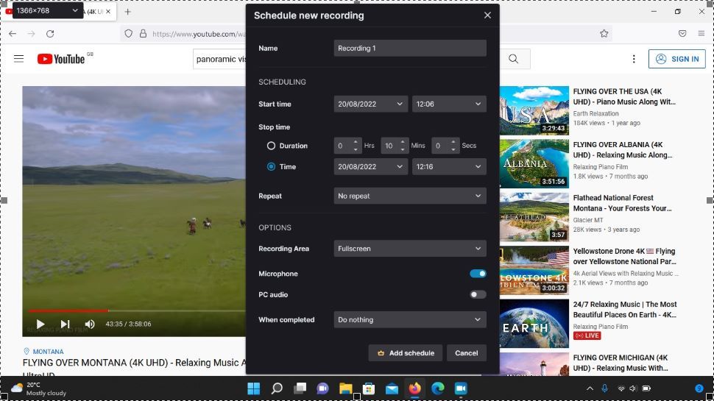
Task: Click the YouTube search magnifier button
Action: pyautogui.click(x=514, y=59)
